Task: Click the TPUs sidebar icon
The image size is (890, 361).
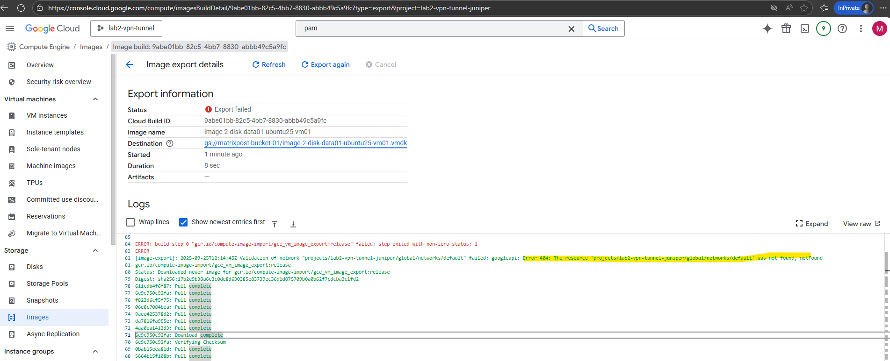Action: pos(12,183)
